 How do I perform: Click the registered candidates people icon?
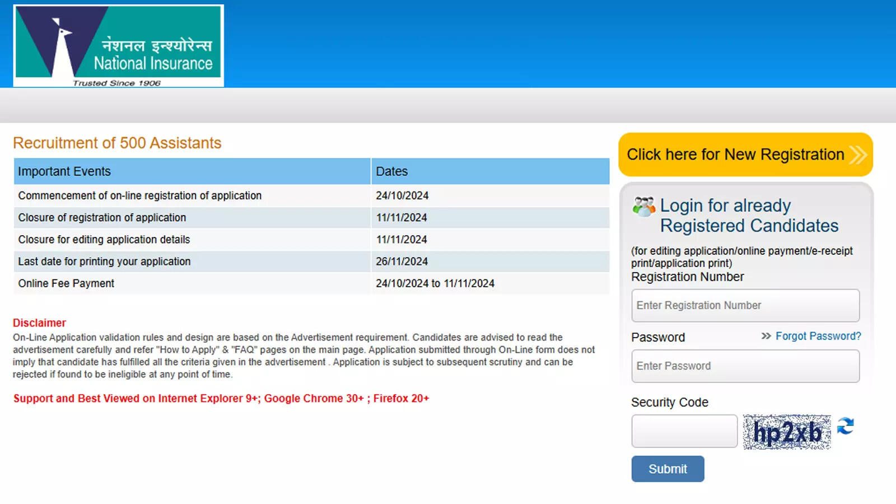pos(644,206)
